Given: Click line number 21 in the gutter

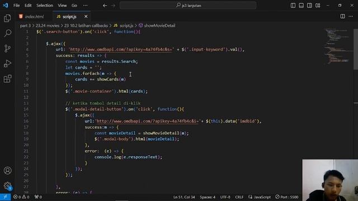Looking at the screenshot, I should point(26,151).
